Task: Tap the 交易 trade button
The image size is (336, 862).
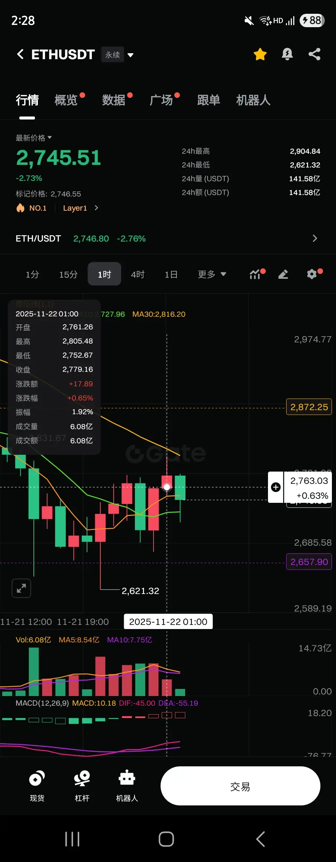Action: coord(240,786)
